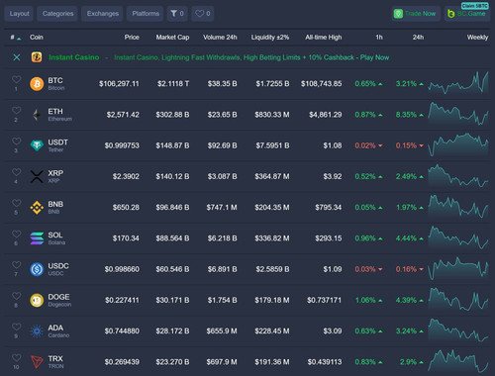Sort table by Coin column header
This screenshot has width=495, height=376.
point(37,38)
